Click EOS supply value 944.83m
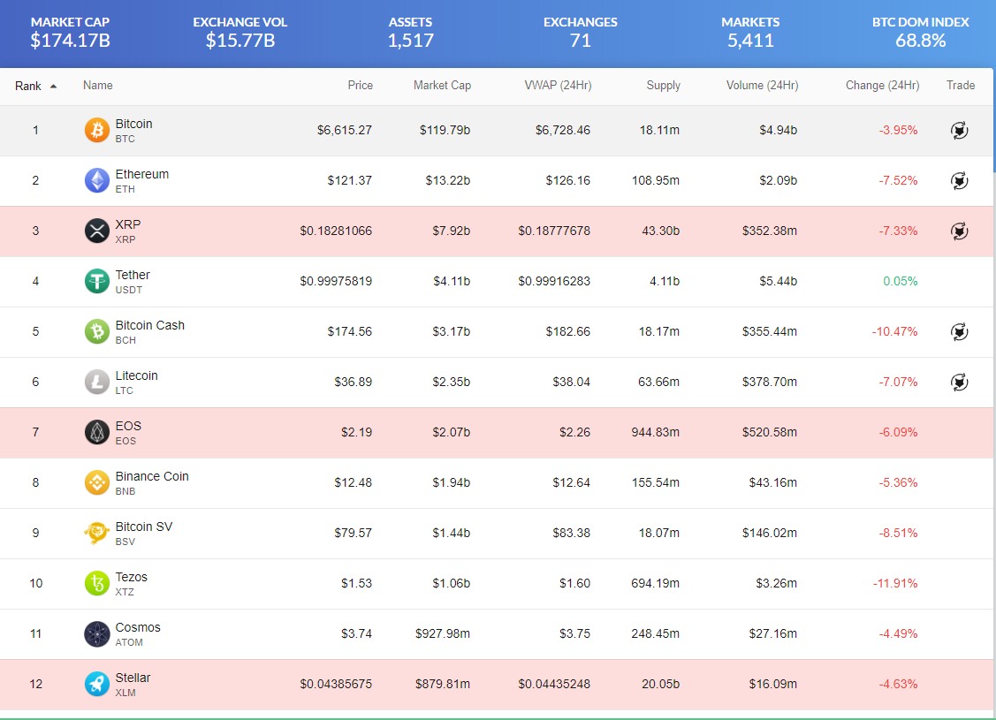The height and width of the screenshot is (720, 996). point(656,432)
